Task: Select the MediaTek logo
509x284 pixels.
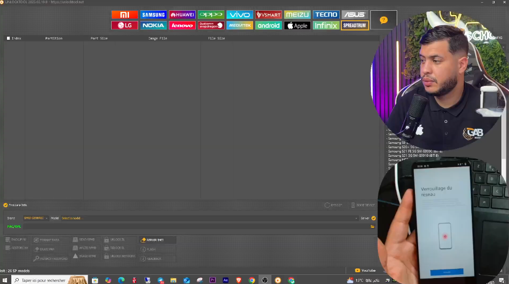Action: [x=240, y=25]
